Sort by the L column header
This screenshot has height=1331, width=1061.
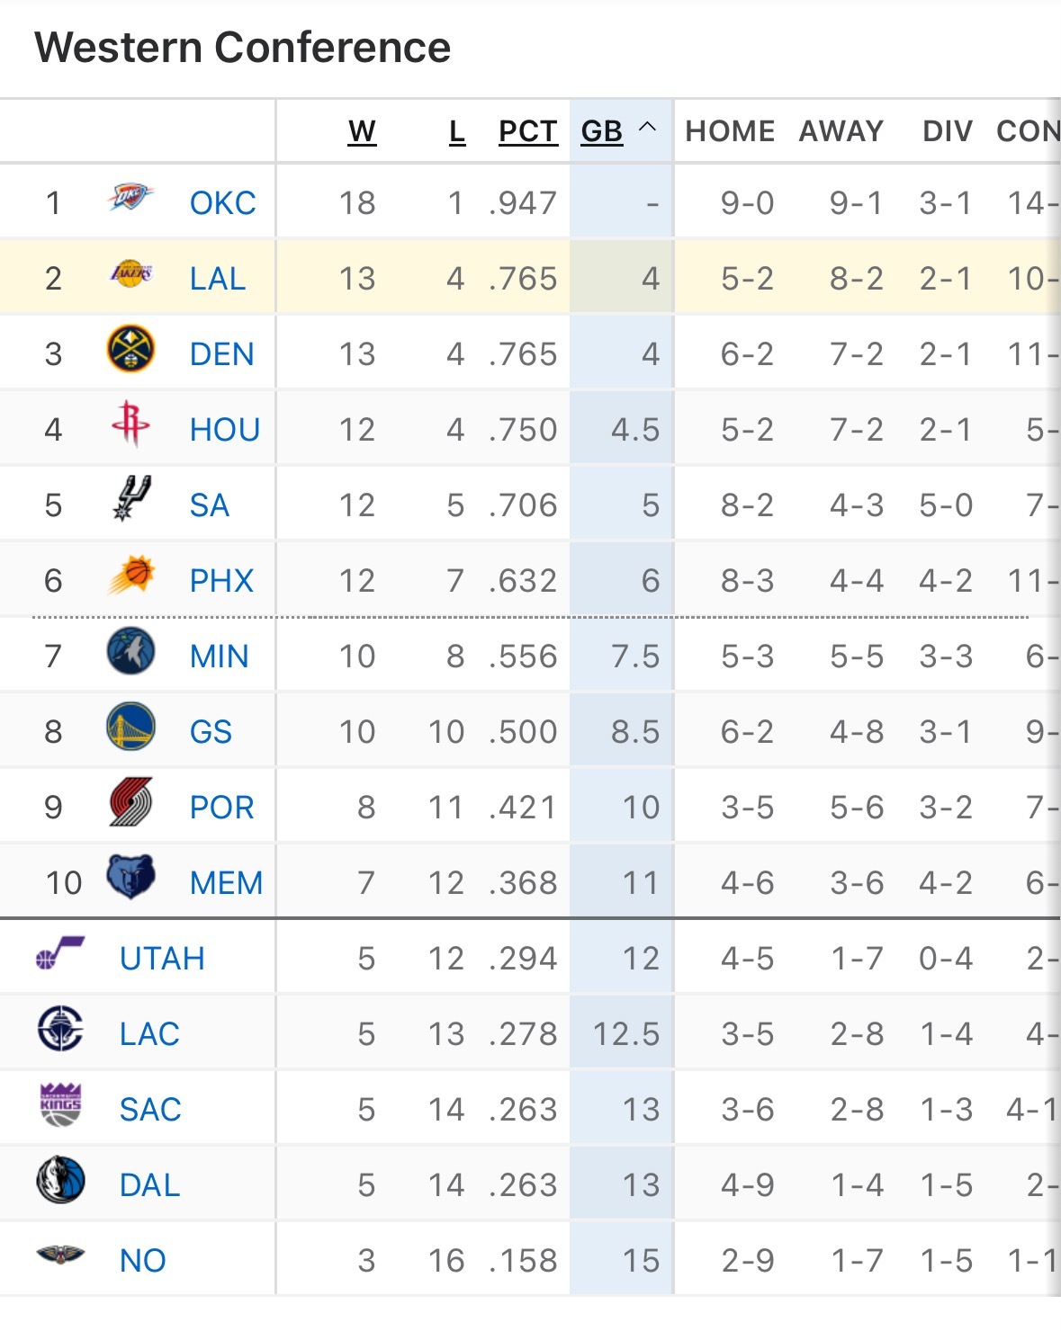pos(457,131)
